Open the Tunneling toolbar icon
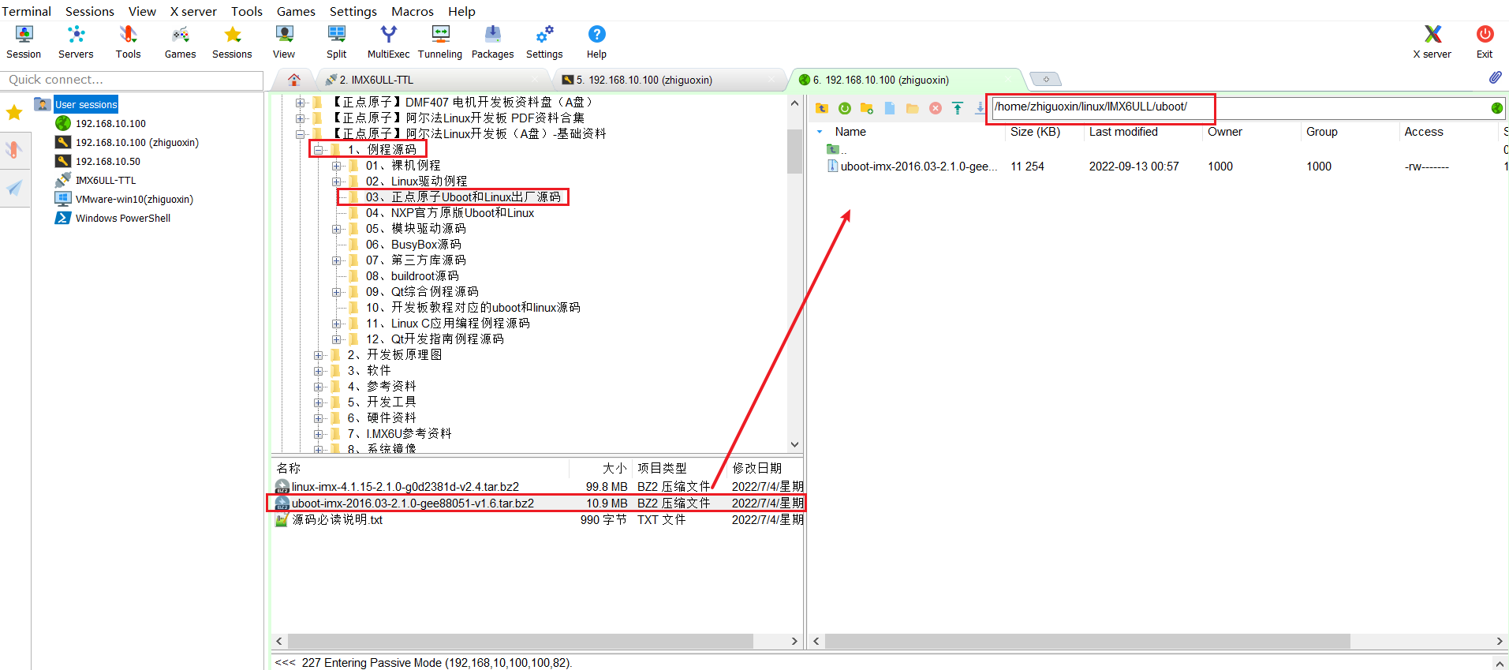The height and width of the screenshot is (670, 1509). tap(440, 42)
